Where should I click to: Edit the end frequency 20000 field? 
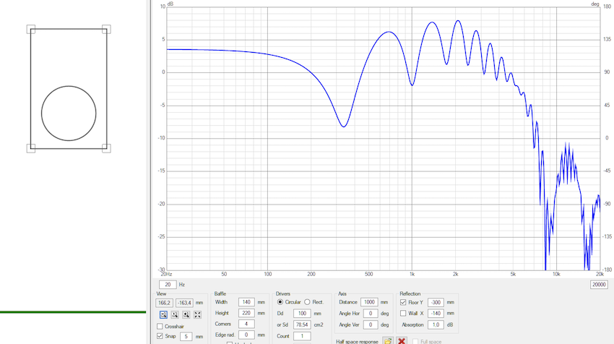tap(599, 285)
